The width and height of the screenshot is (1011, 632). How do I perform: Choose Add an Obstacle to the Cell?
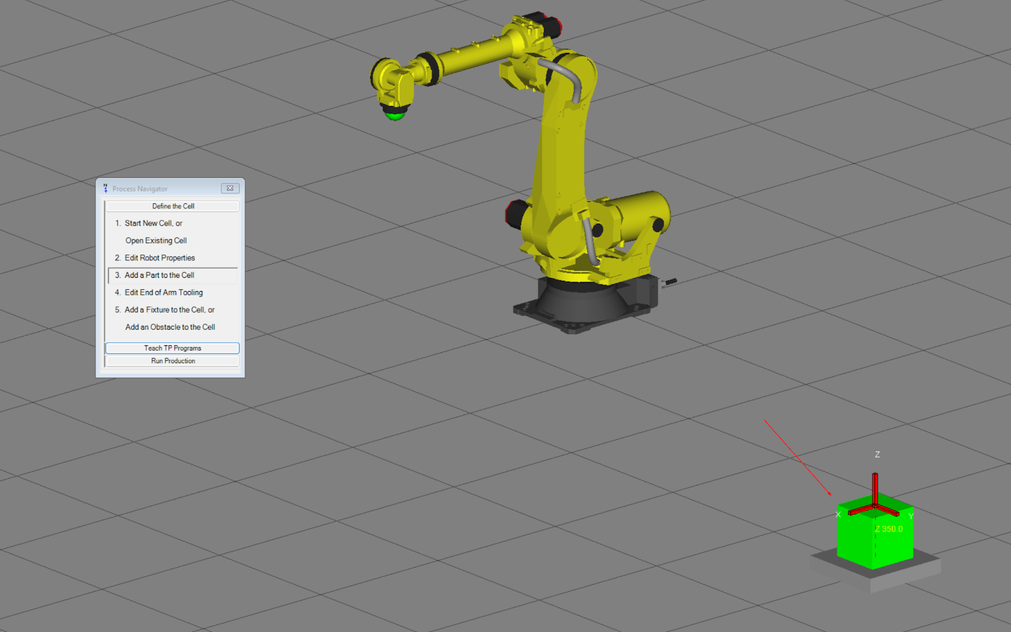pyautogui.click(x=170, y=327)
